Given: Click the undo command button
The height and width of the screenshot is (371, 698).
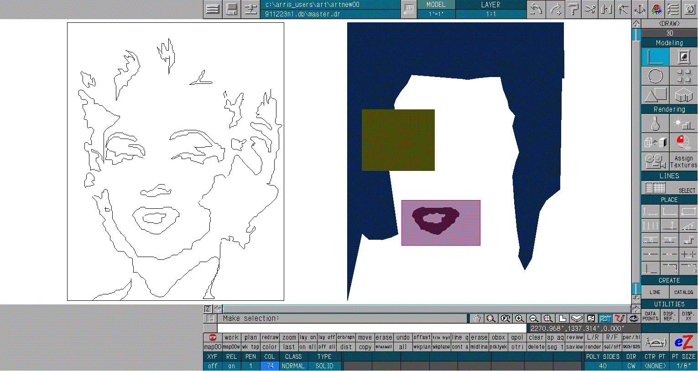Looking at the screenshot, I should click(x=403, y=338).
